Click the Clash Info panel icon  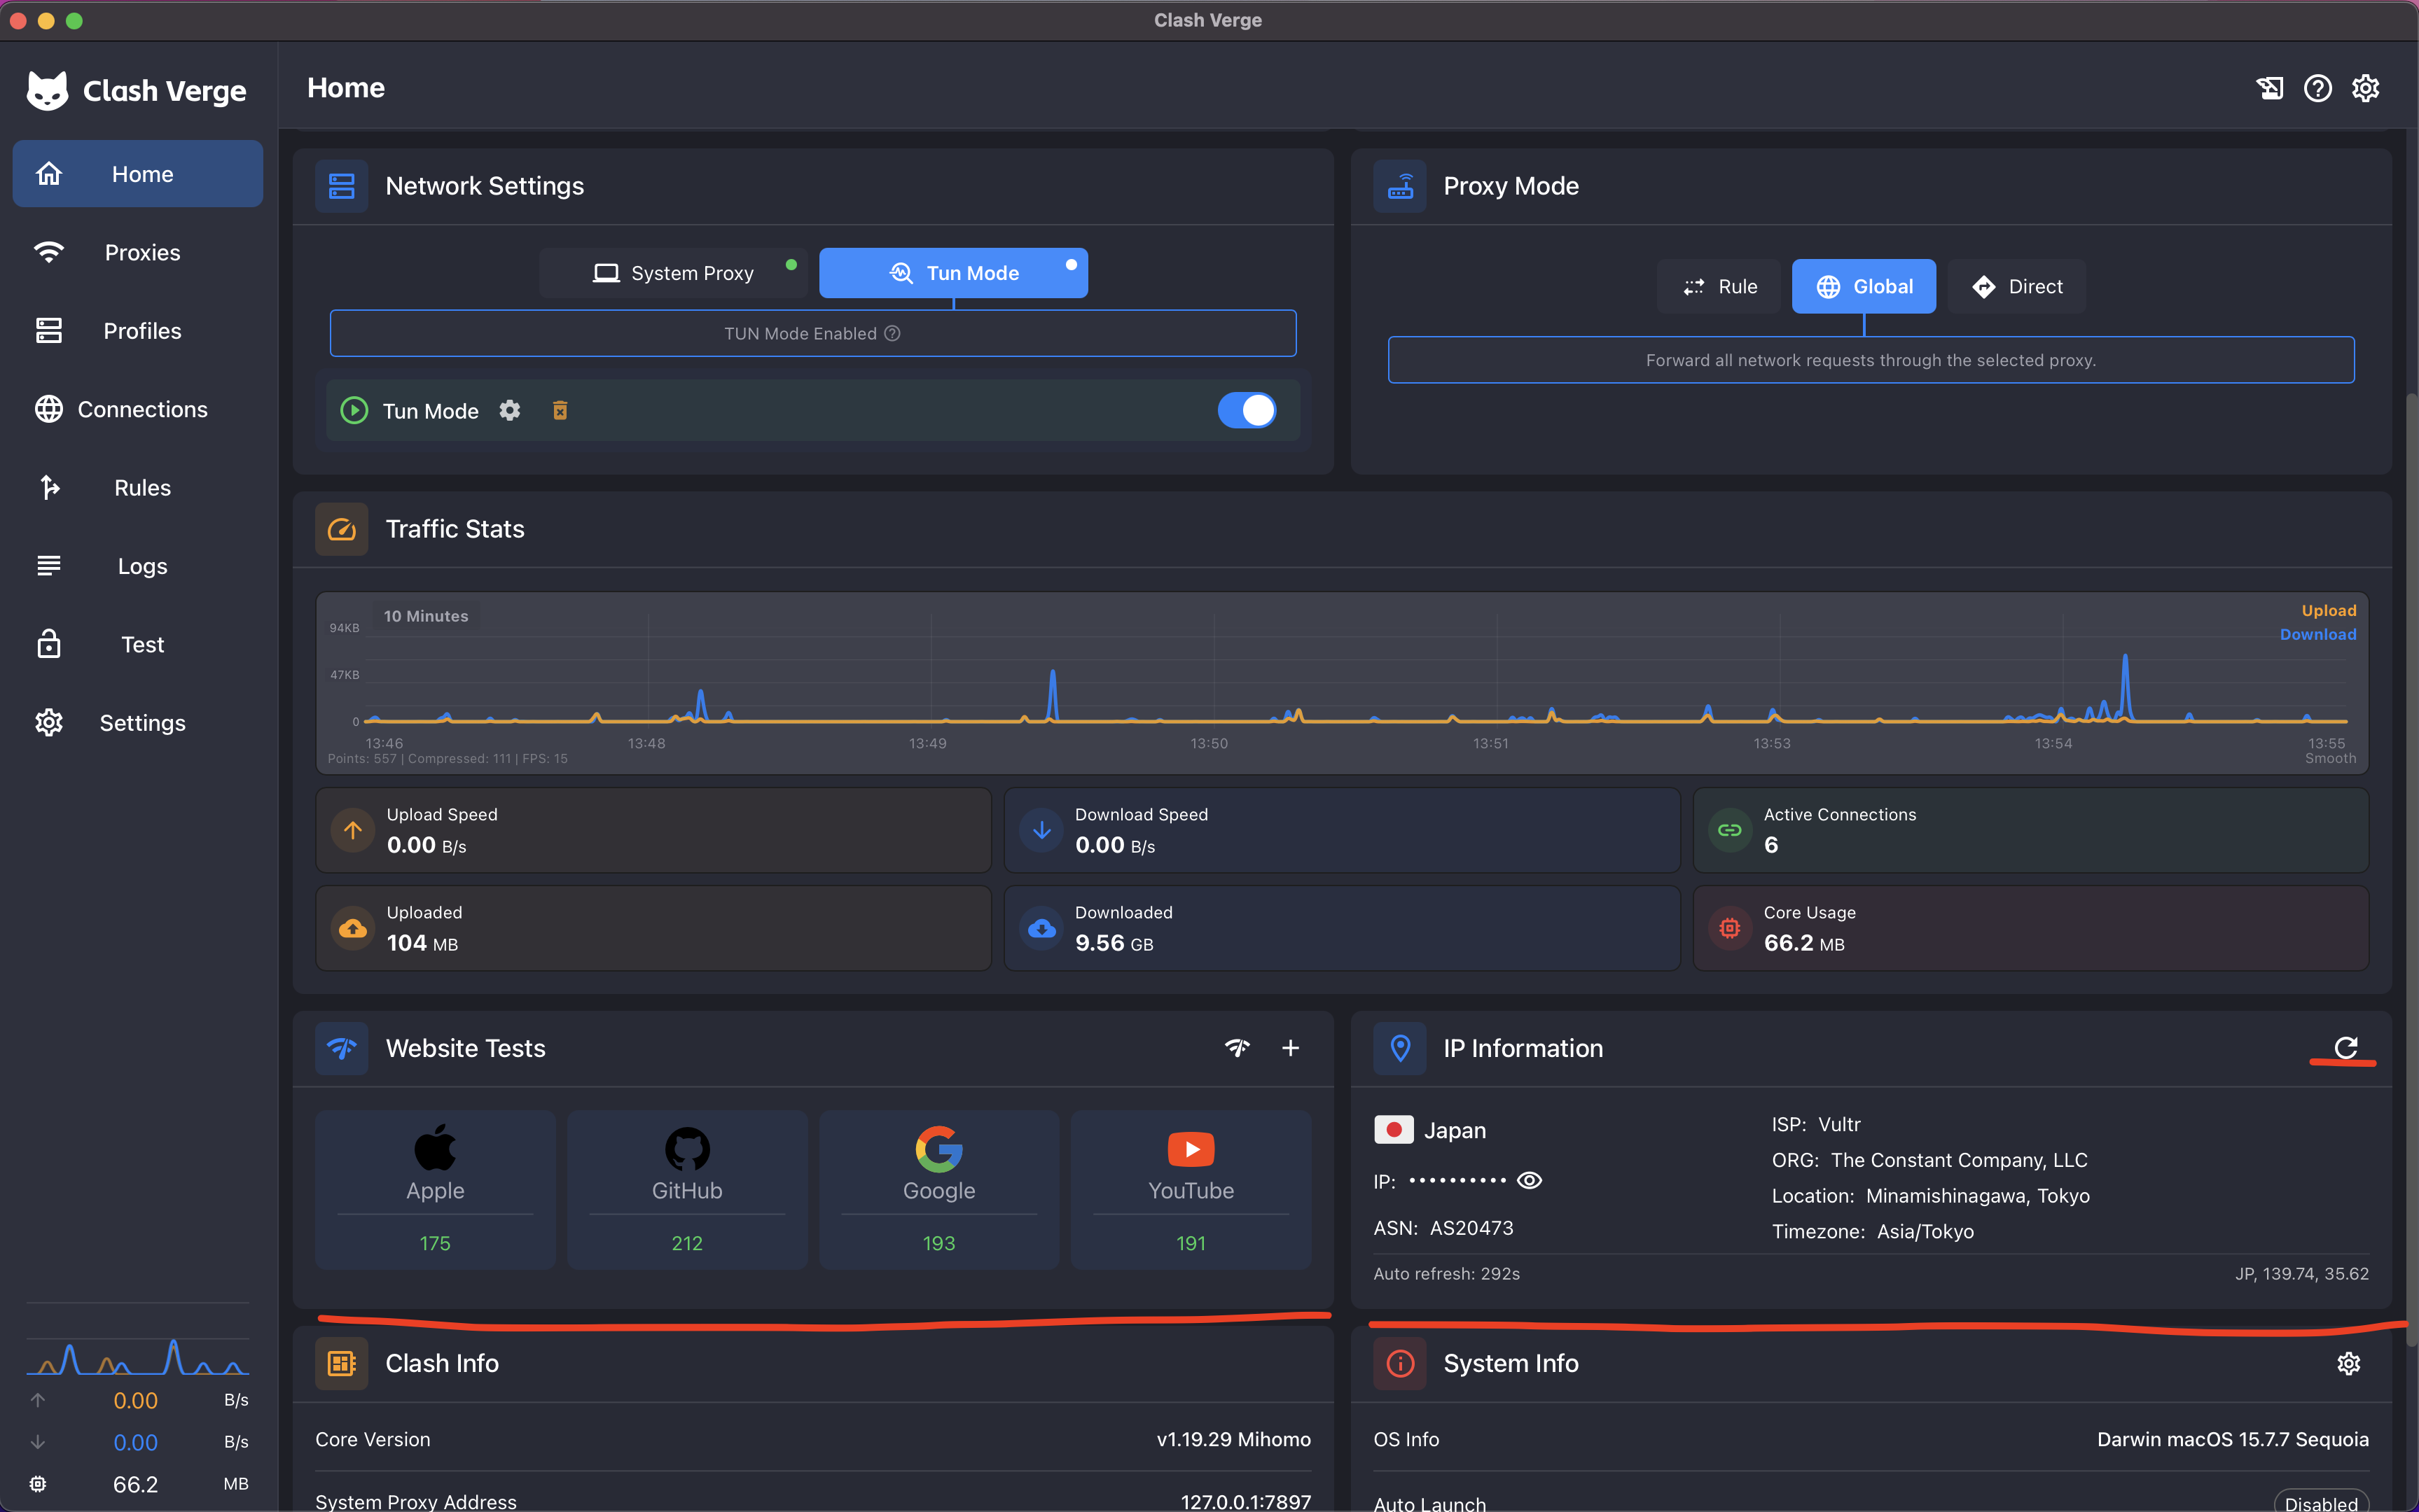[342, 1364]
